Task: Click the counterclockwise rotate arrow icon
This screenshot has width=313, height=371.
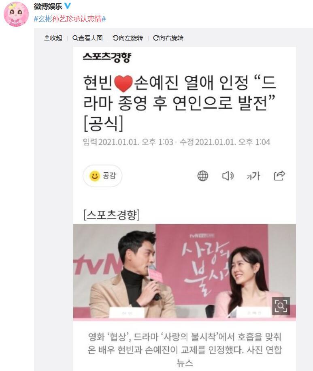Action: pos(115,38)
